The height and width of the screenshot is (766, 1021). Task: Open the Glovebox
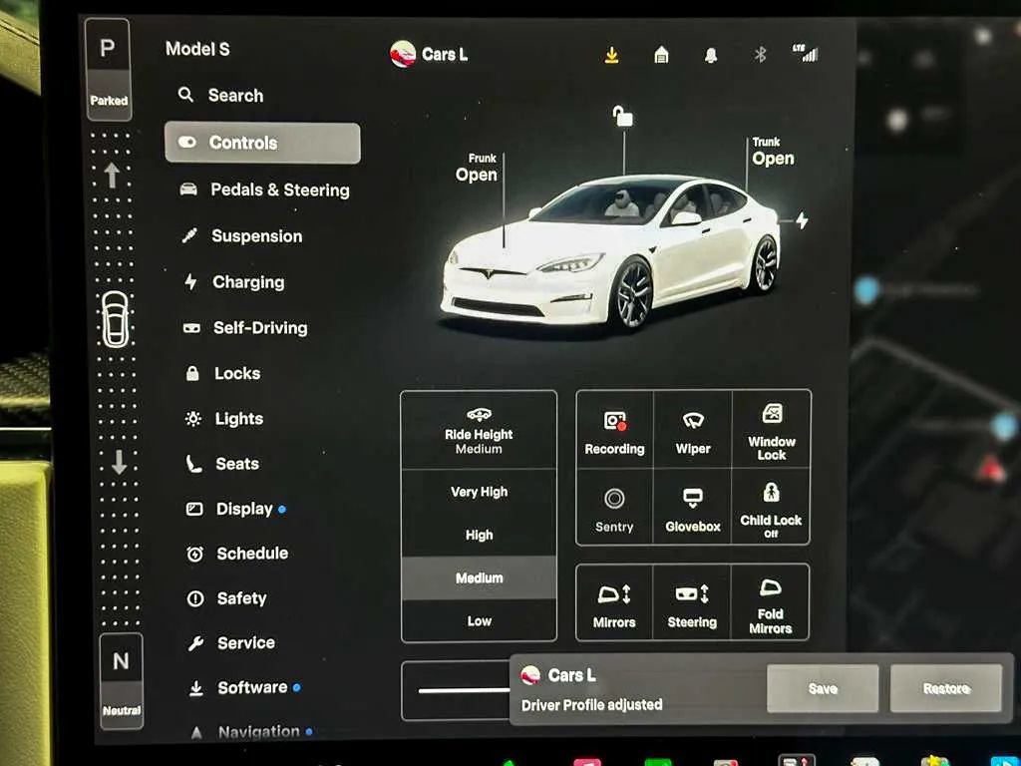pyautogui.click(x=693, y=509)
